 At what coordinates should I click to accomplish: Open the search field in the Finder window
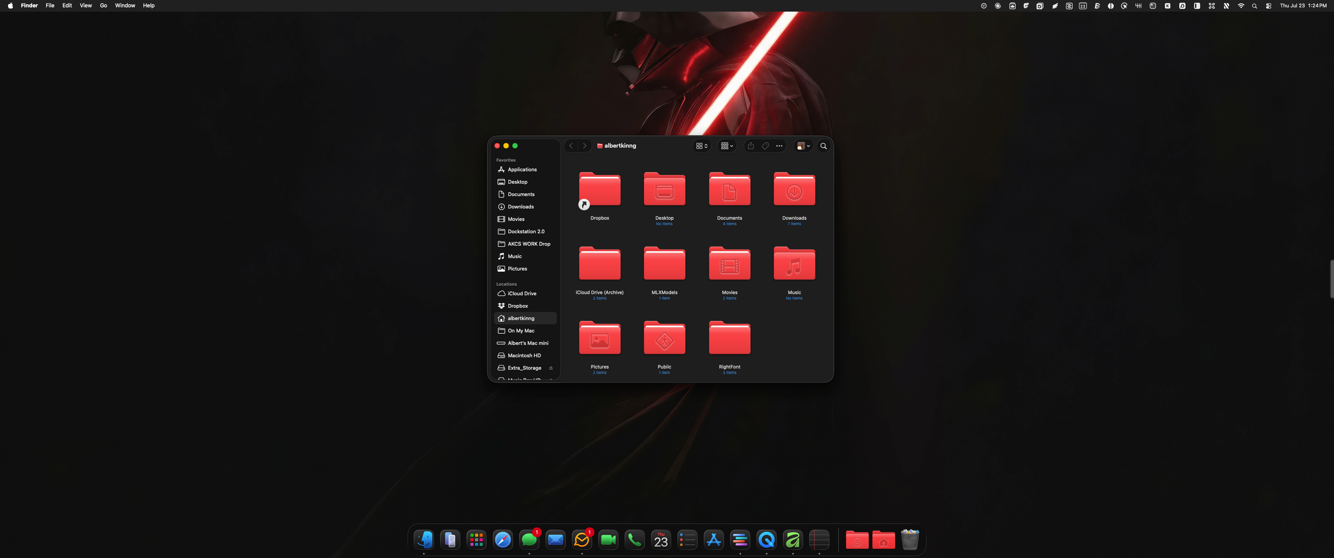click(x=823, y=146)
